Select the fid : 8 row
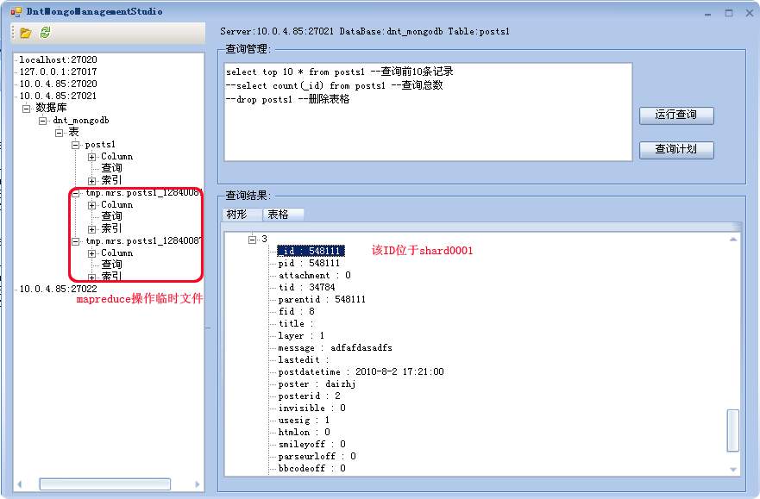The width and height of the screenshot is (760, 499). click(x=296, y=312)
